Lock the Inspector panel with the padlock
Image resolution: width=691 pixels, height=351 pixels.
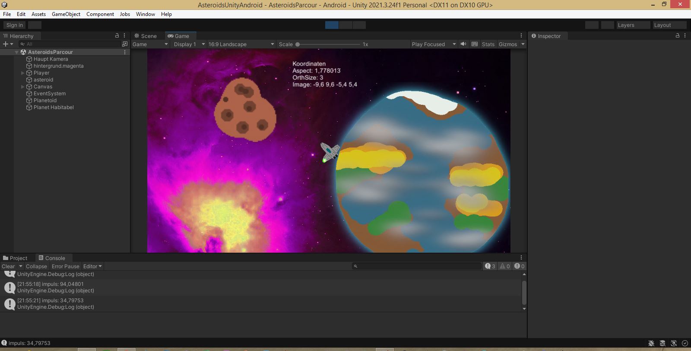point(678,36)
